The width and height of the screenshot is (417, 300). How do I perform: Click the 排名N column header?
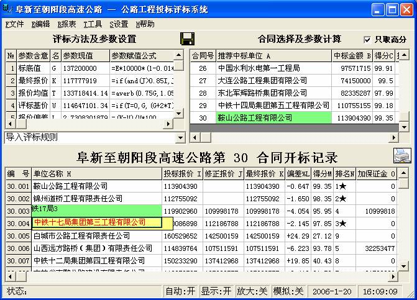tap(345, 174)
